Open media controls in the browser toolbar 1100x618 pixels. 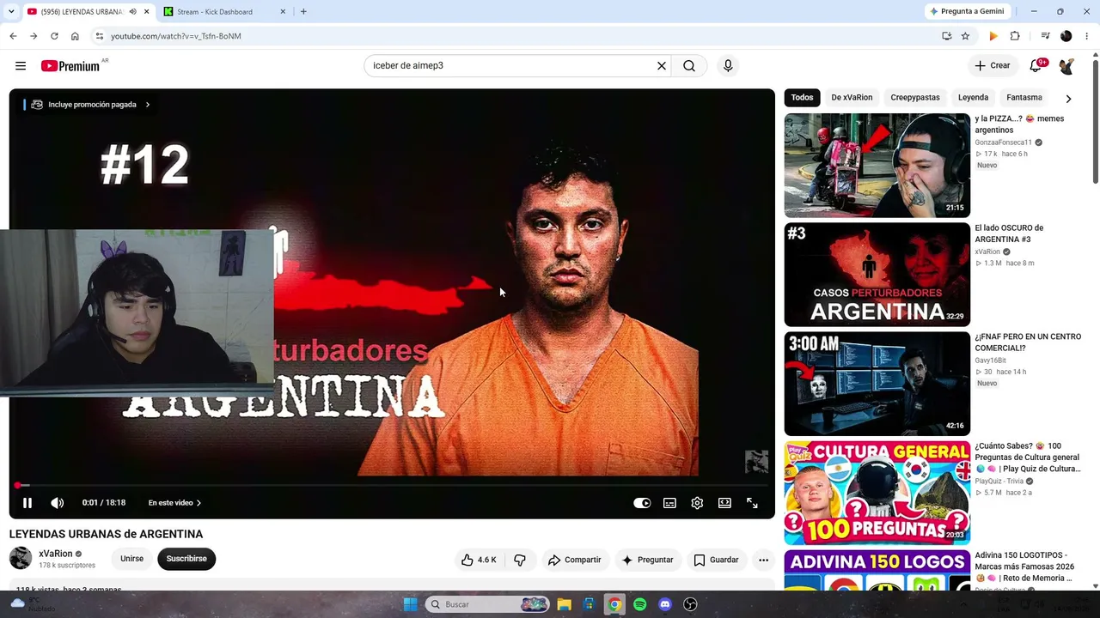pyautogui.click(x=1045, y=36)
